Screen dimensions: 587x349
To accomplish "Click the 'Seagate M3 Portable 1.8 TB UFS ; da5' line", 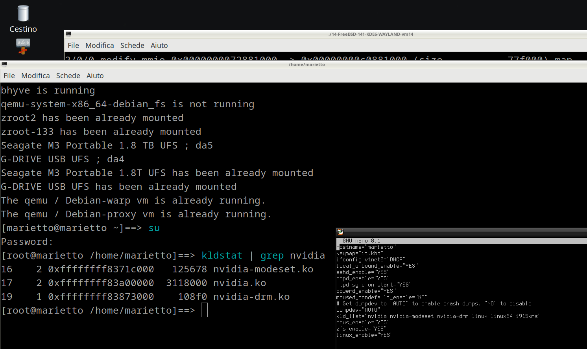I will pos(107,145).
